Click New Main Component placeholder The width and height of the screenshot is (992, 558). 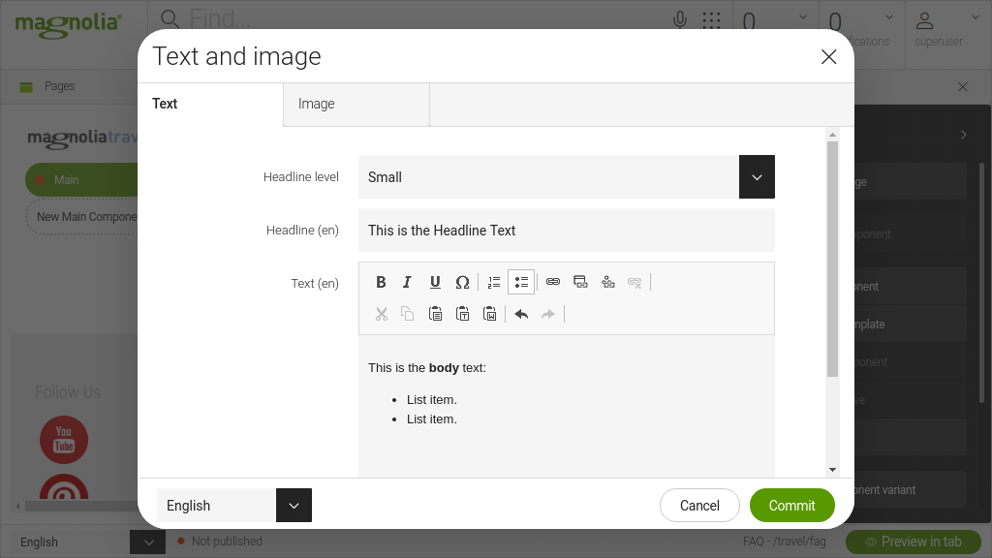(x=82, y=217)
